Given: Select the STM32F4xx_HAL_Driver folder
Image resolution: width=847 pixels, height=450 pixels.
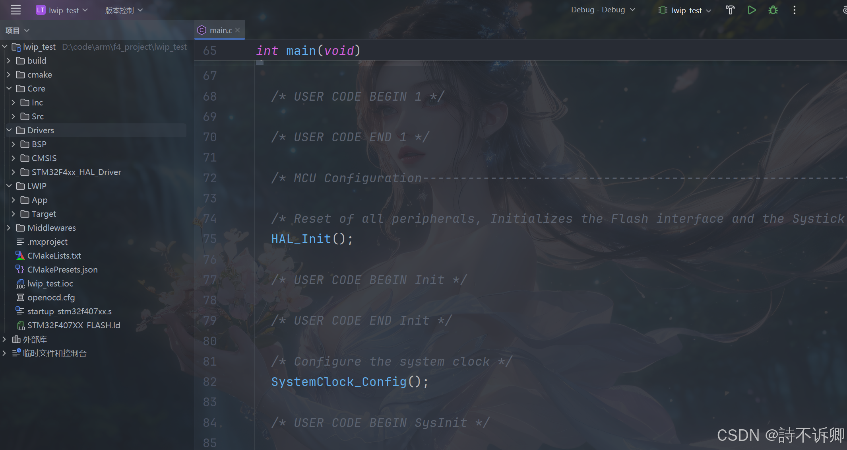Looking at the screenshot, I should pyautogui.click(x=76, y=172).
